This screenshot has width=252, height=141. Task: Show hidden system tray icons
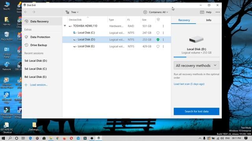tap(200, 138)
